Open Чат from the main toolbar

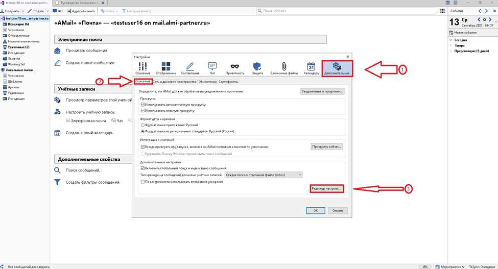click(x=58, y=11)
